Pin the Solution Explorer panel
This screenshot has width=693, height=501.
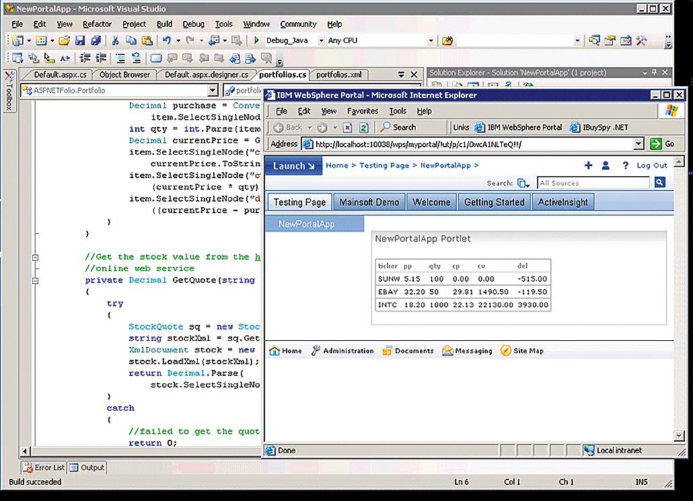654,73
